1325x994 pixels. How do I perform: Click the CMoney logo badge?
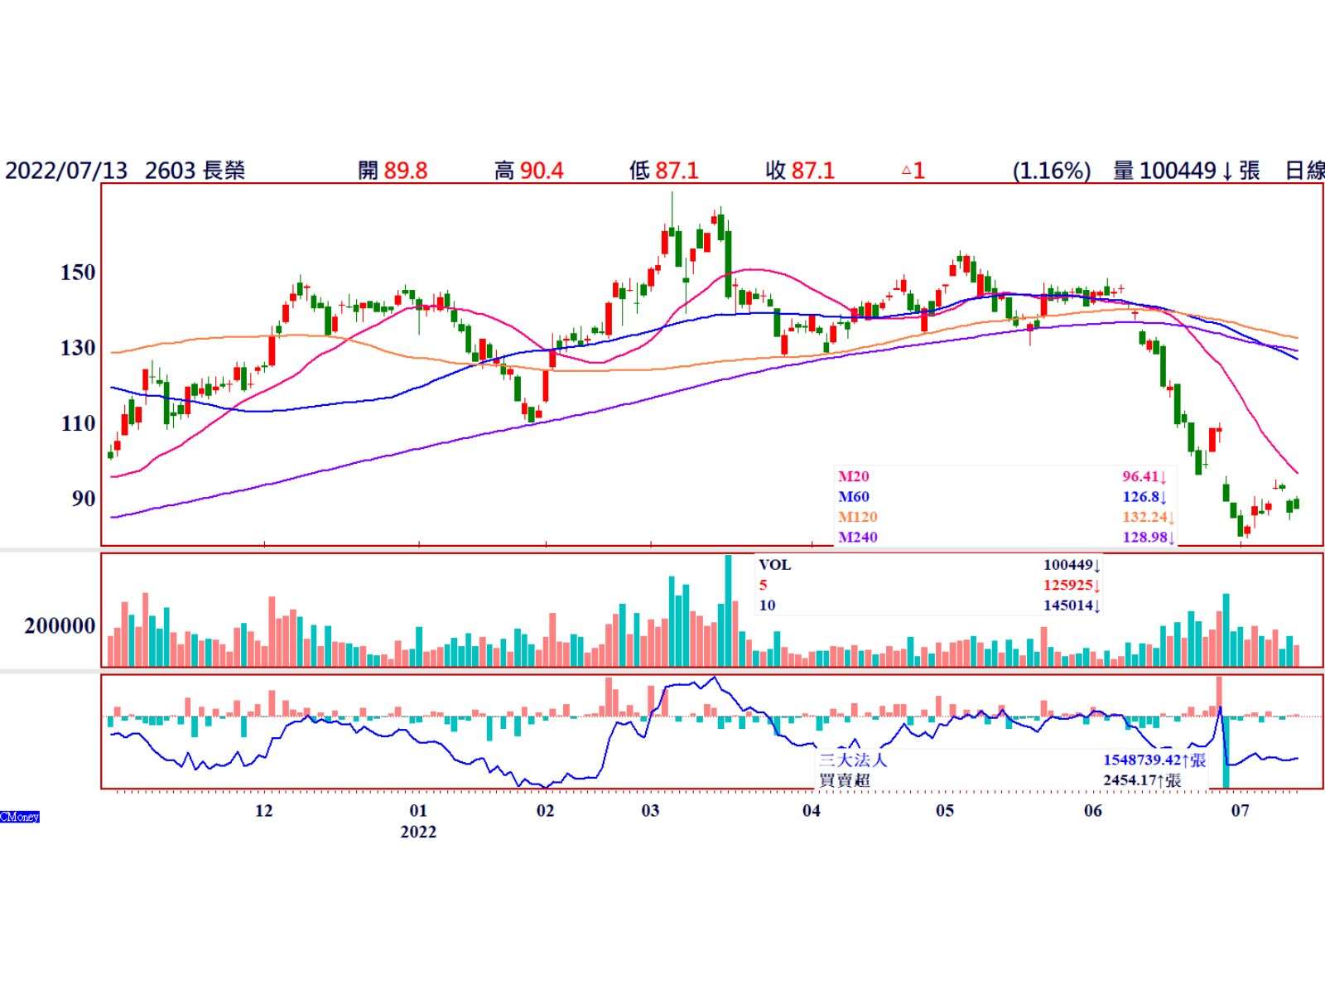20,817
